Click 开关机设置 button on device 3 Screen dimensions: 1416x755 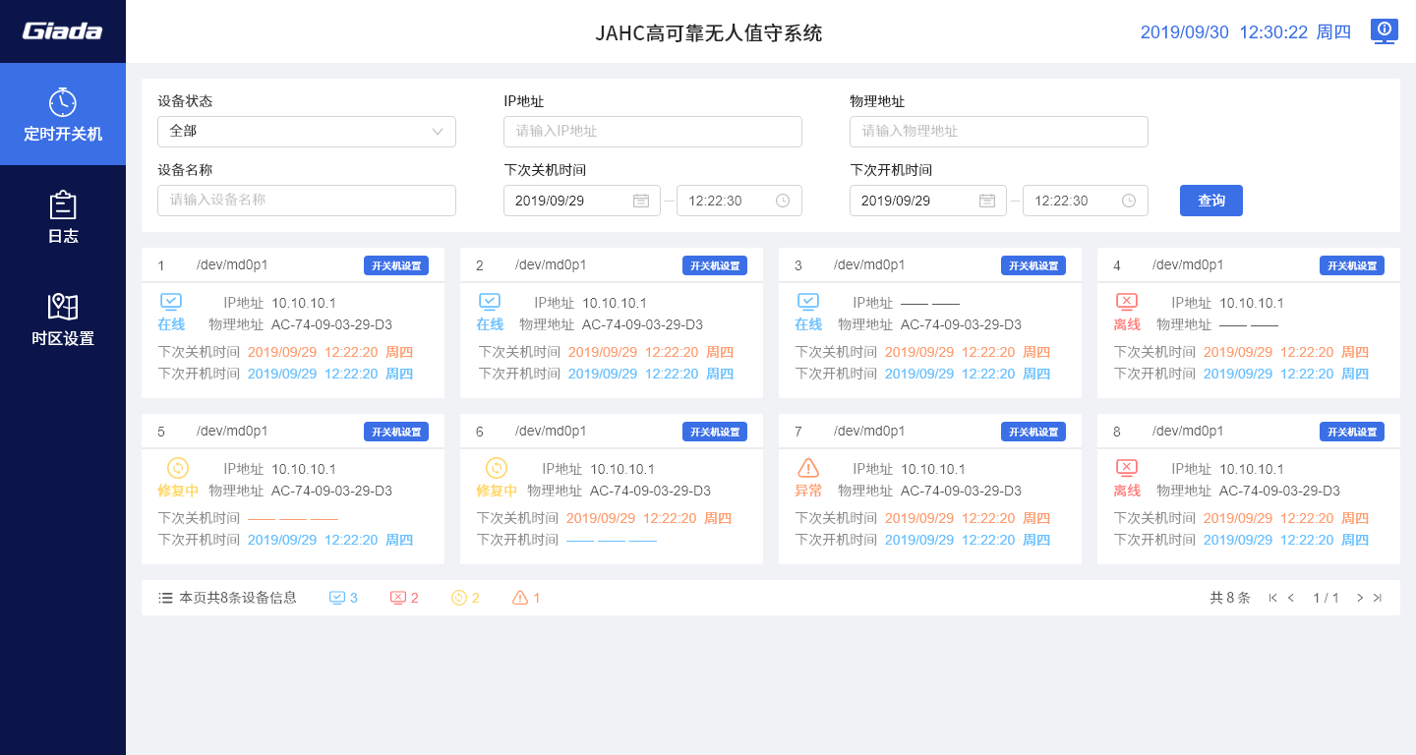(x=1032, y=265)
